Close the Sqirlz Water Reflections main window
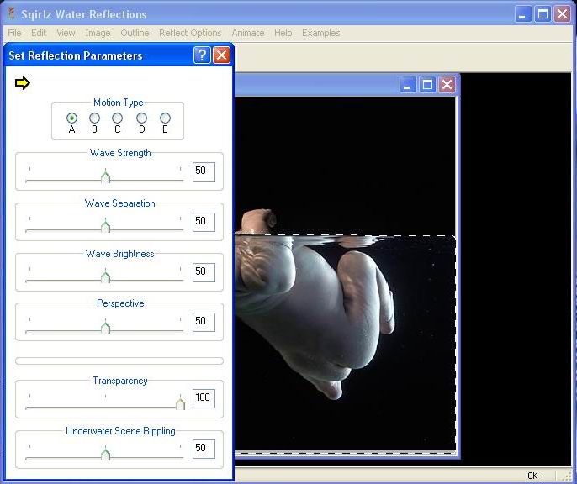Viewport: 577px width, 484px height. tap(562, 14)
